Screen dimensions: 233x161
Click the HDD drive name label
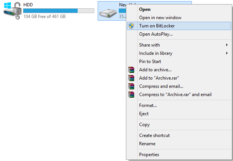pyautogui.click(x=28, y=5)
